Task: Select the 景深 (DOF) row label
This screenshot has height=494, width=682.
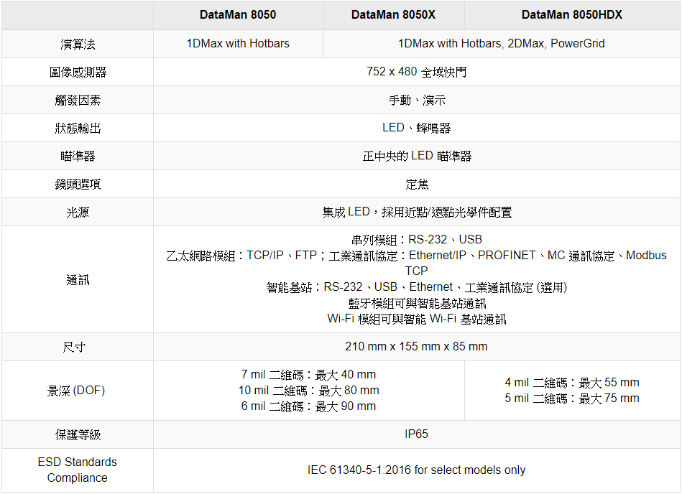Action: pyautogui.click(x=76, y=391)
